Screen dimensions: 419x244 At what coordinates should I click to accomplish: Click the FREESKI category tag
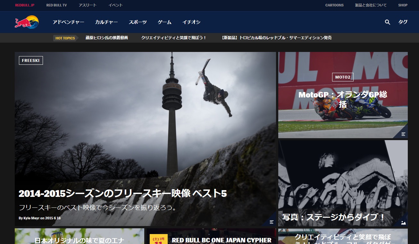coord(31,60)
